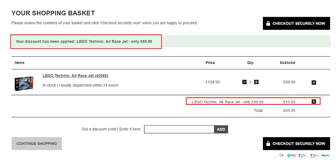Click the bottom Checkout Securely Now button

(x=297, y=144)
